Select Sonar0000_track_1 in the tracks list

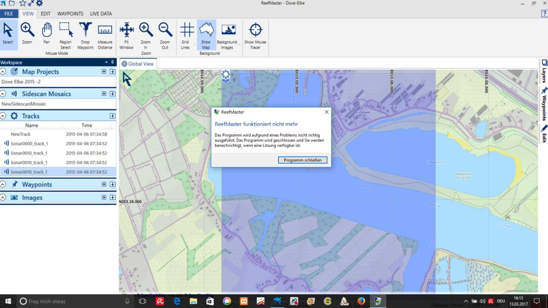[x=29, y=144]
